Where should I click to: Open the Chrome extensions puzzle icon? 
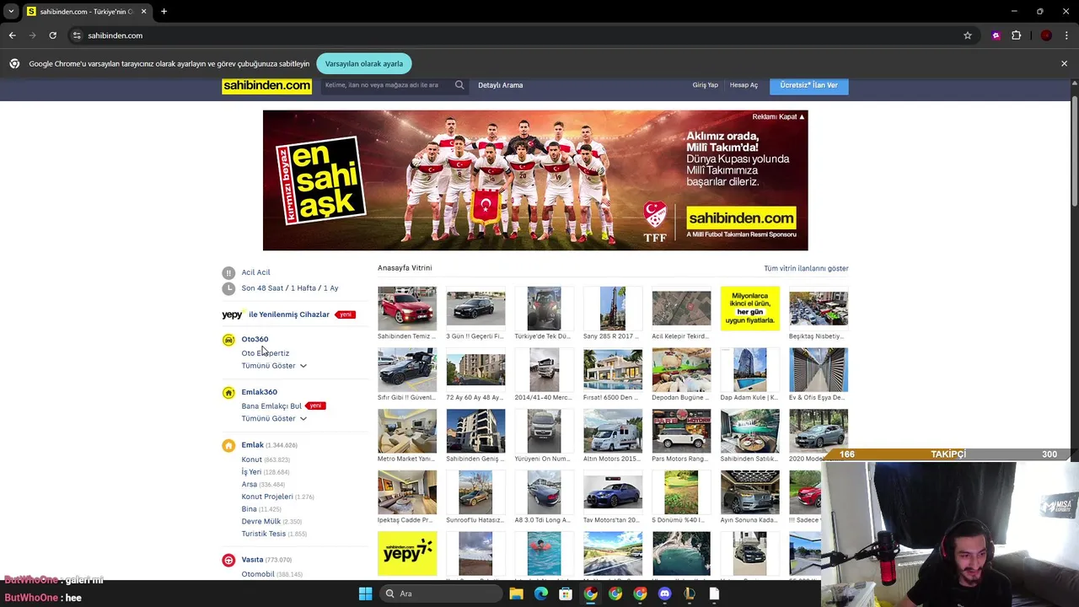point(1017,35)
